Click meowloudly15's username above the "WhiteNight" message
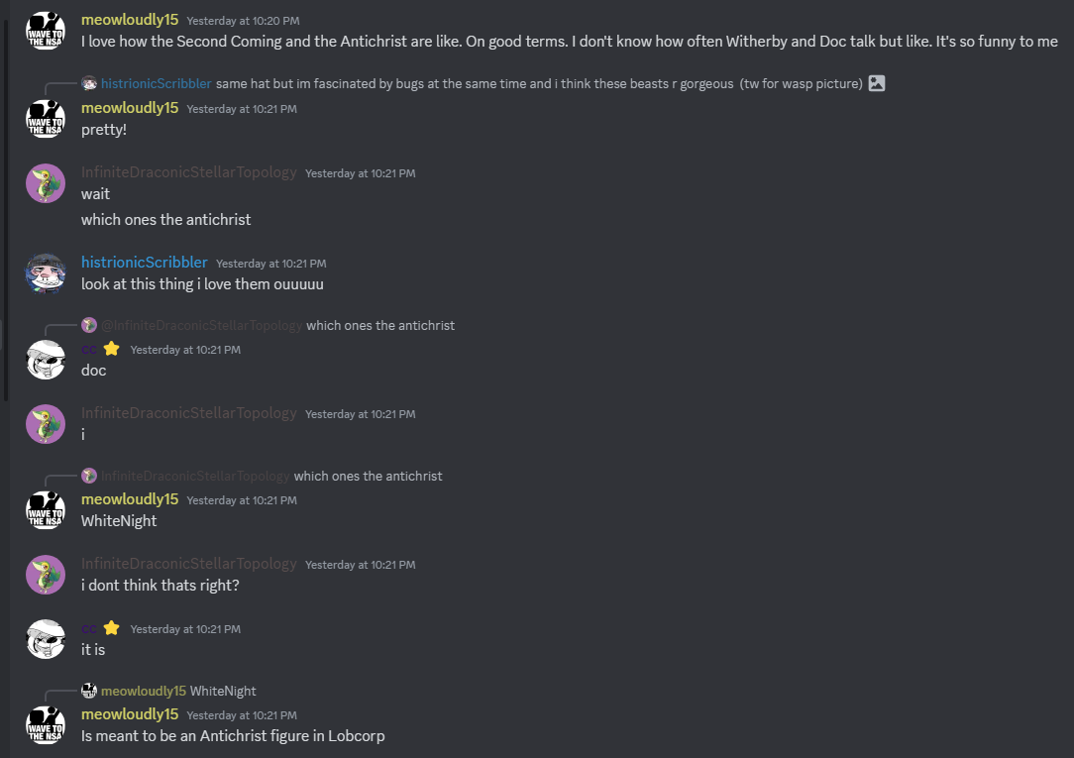Image resolution: width=1074 pixels, height=758 pixels. click(130, 499)
